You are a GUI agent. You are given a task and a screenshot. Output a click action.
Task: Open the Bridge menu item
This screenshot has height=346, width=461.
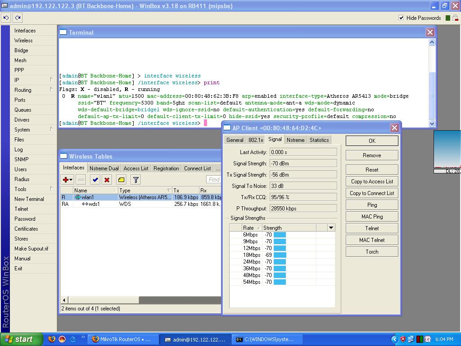tap(21, 50)
